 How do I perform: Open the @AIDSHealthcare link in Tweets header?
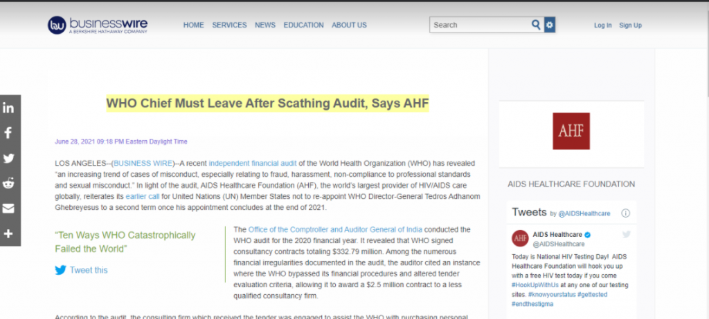tap(584, 213)
